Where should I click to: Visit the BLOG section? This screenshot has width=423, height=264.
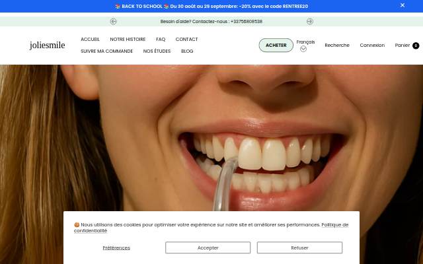click(x=187, y=51)
